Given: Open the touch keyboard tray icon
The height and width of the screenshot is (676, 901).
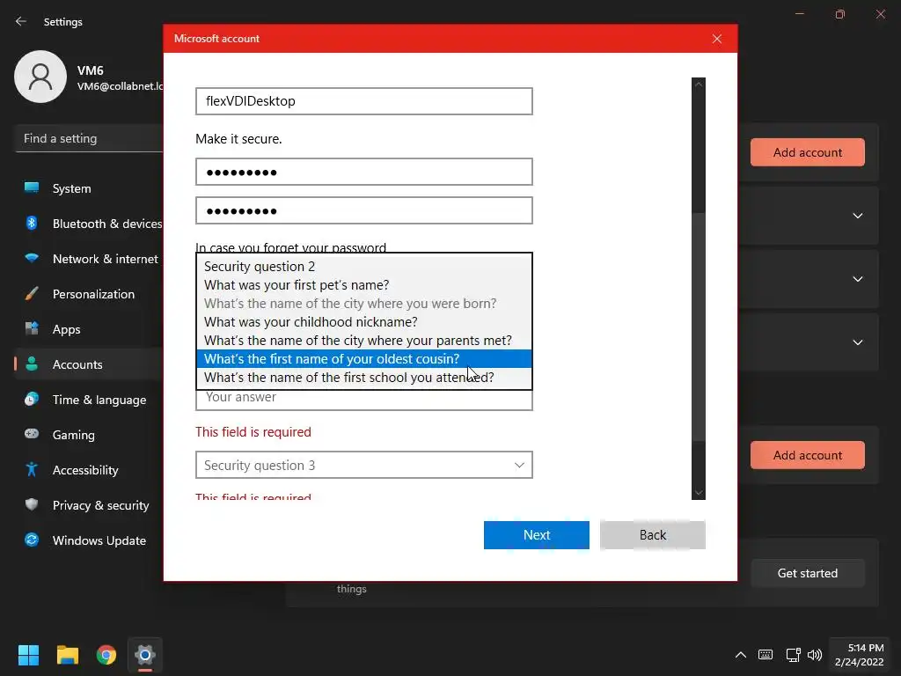Looking at the screenshot, I should pos(765,655).
